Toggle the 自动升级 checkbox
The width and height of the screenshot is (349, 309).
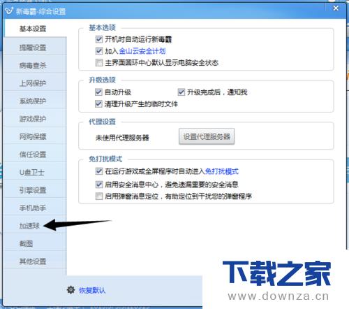(98, 92)
